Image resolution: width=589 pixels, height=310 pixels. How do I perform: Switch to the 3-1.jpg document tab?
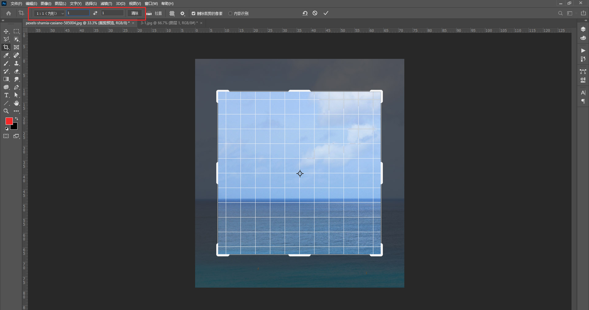169,23
